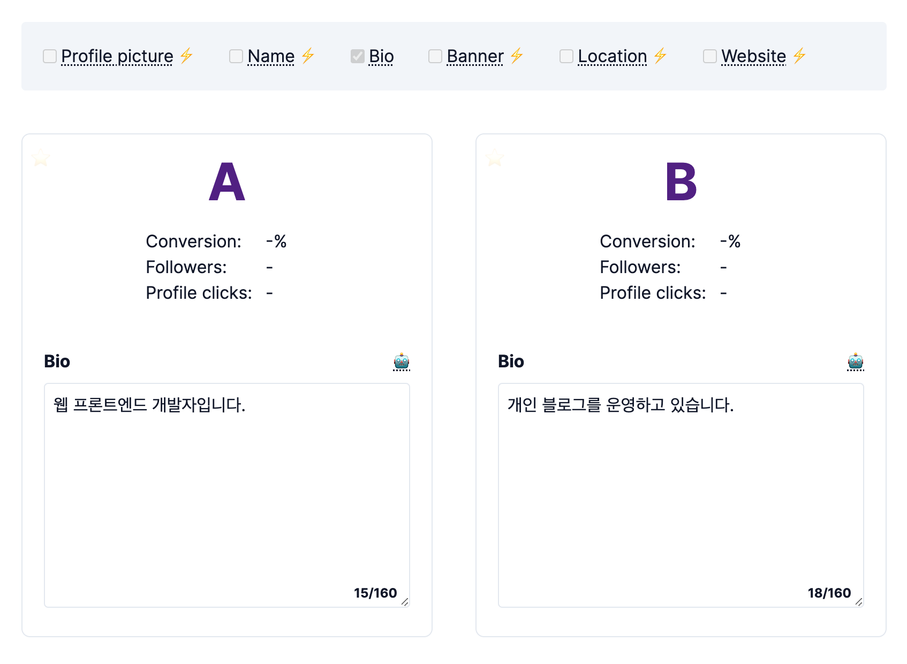Click the lightning bolt next to Bio
Screen dimensions: 907x664
pos(408,56)
